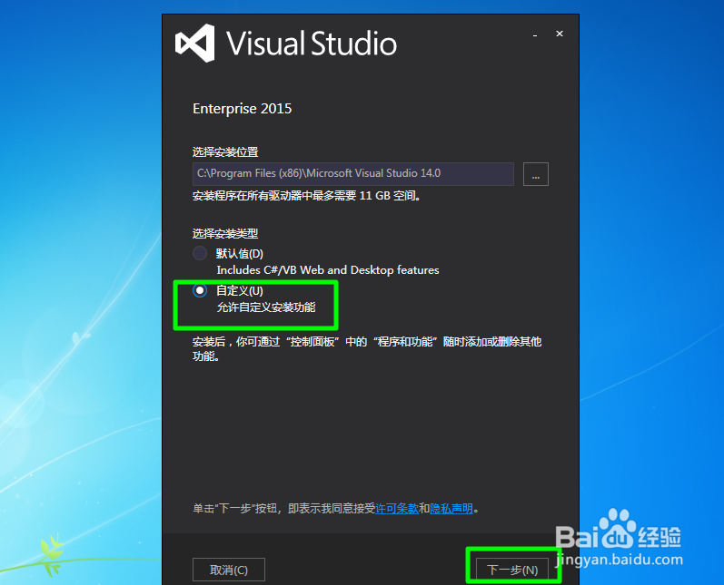Click the Visual Studio logo icon
Screen dimensions: 724x585
[194, 43]
